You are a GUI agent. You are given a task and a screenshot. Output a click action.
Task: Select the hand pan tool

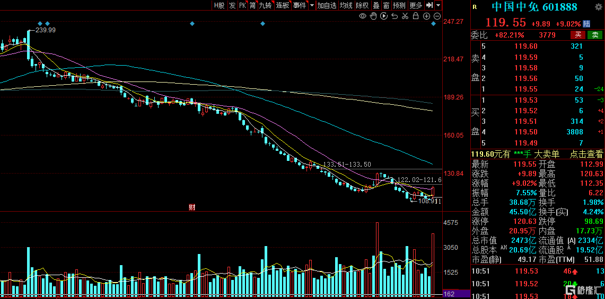point(373,16)
